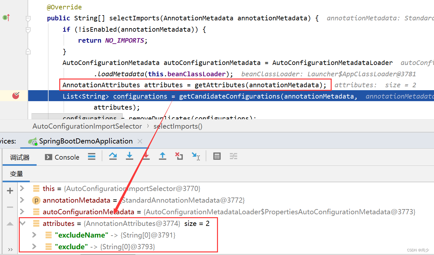Click the AutoConfigurationImportSelector breadcrumb
Image resolution: width=434 pixels, height=255 pixels.
[87, 126]
